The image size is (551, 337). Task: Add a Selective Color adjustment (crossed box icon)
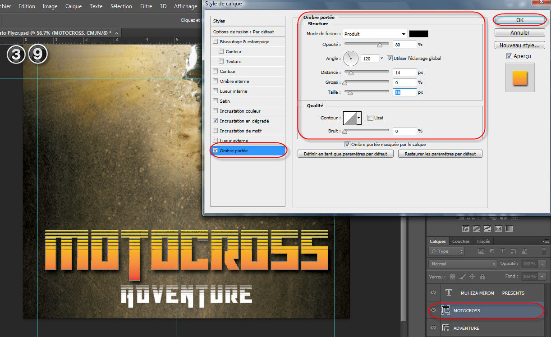pyautogui.click(x=498, y=228)
